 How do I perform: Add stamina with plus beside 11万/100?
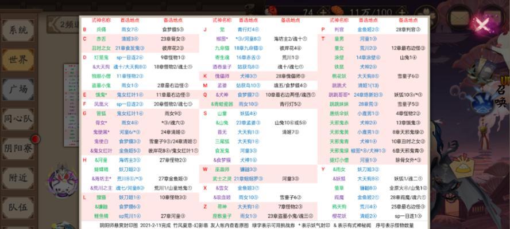(403, 13)
